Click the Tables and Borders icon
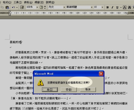 [22, 7]
